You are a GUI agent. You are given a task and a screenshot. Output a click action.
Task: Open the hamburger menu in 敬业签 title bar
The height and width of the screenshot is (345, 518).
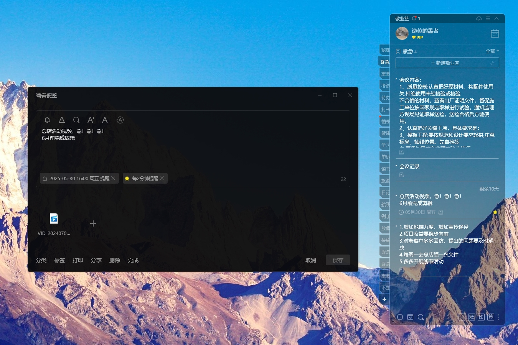point(488,18)
